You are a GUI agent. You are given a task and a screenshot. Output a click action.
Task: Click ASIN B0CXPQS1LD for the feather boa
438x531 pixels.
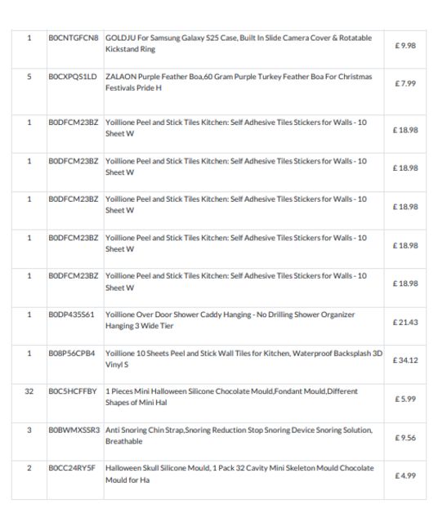pos(73,77)
